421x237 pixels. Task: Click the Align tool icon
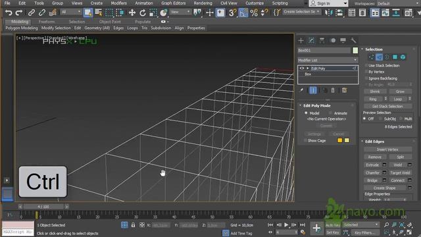tap(339, 13)
